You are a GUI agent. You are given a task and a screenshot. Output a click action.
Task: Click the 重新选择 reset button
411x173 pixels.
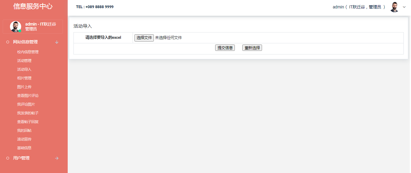click(x=252, y=48)
